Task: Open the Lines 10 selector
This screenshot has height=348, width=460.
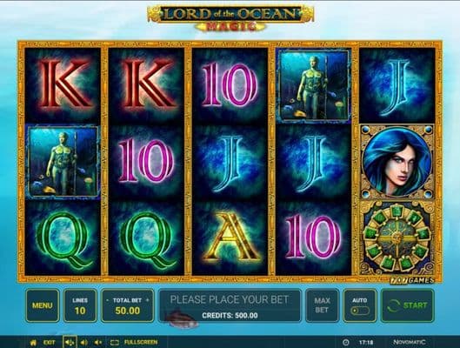Action: [80, 305]
